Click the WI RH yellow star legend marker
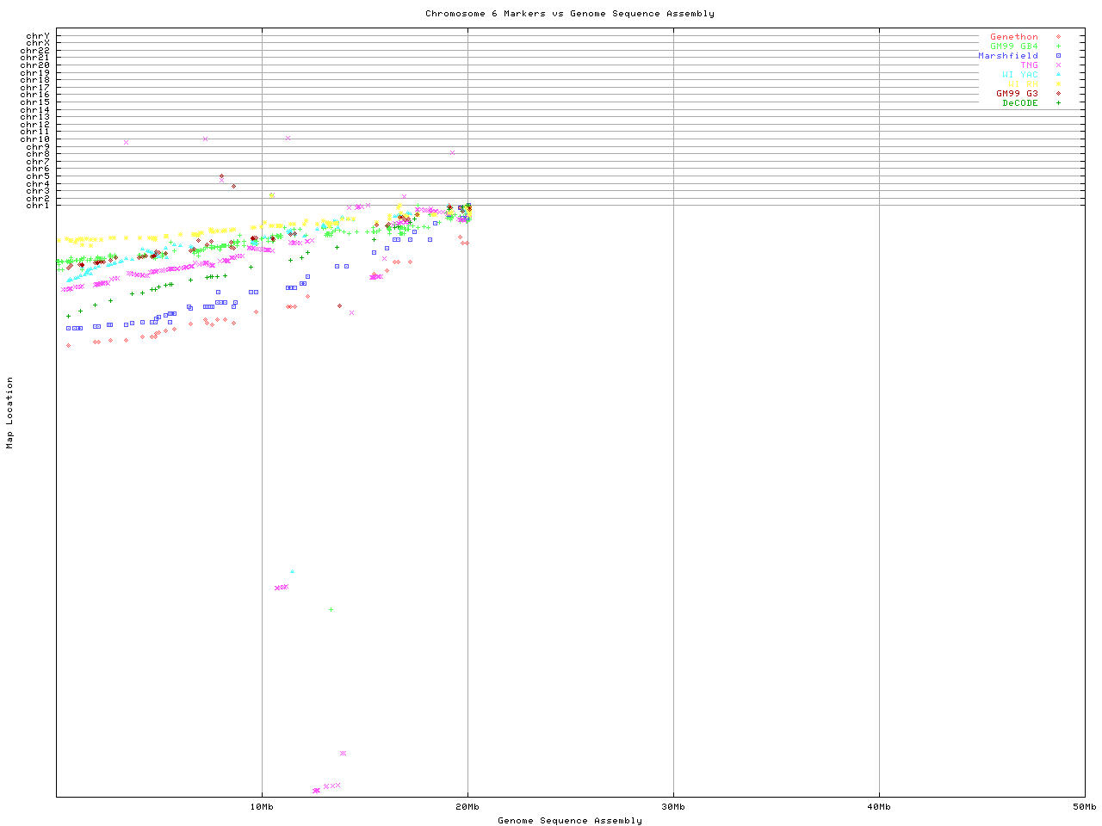The height and width of the screenshot is (826, 1102). click(1058, 84)
